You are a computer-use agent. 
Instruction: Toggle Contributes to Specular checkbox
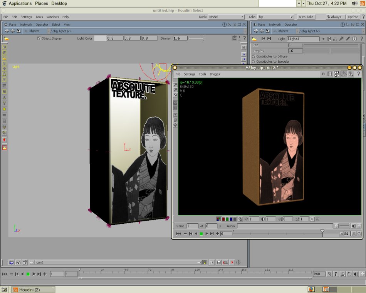[x=254, y=61]
